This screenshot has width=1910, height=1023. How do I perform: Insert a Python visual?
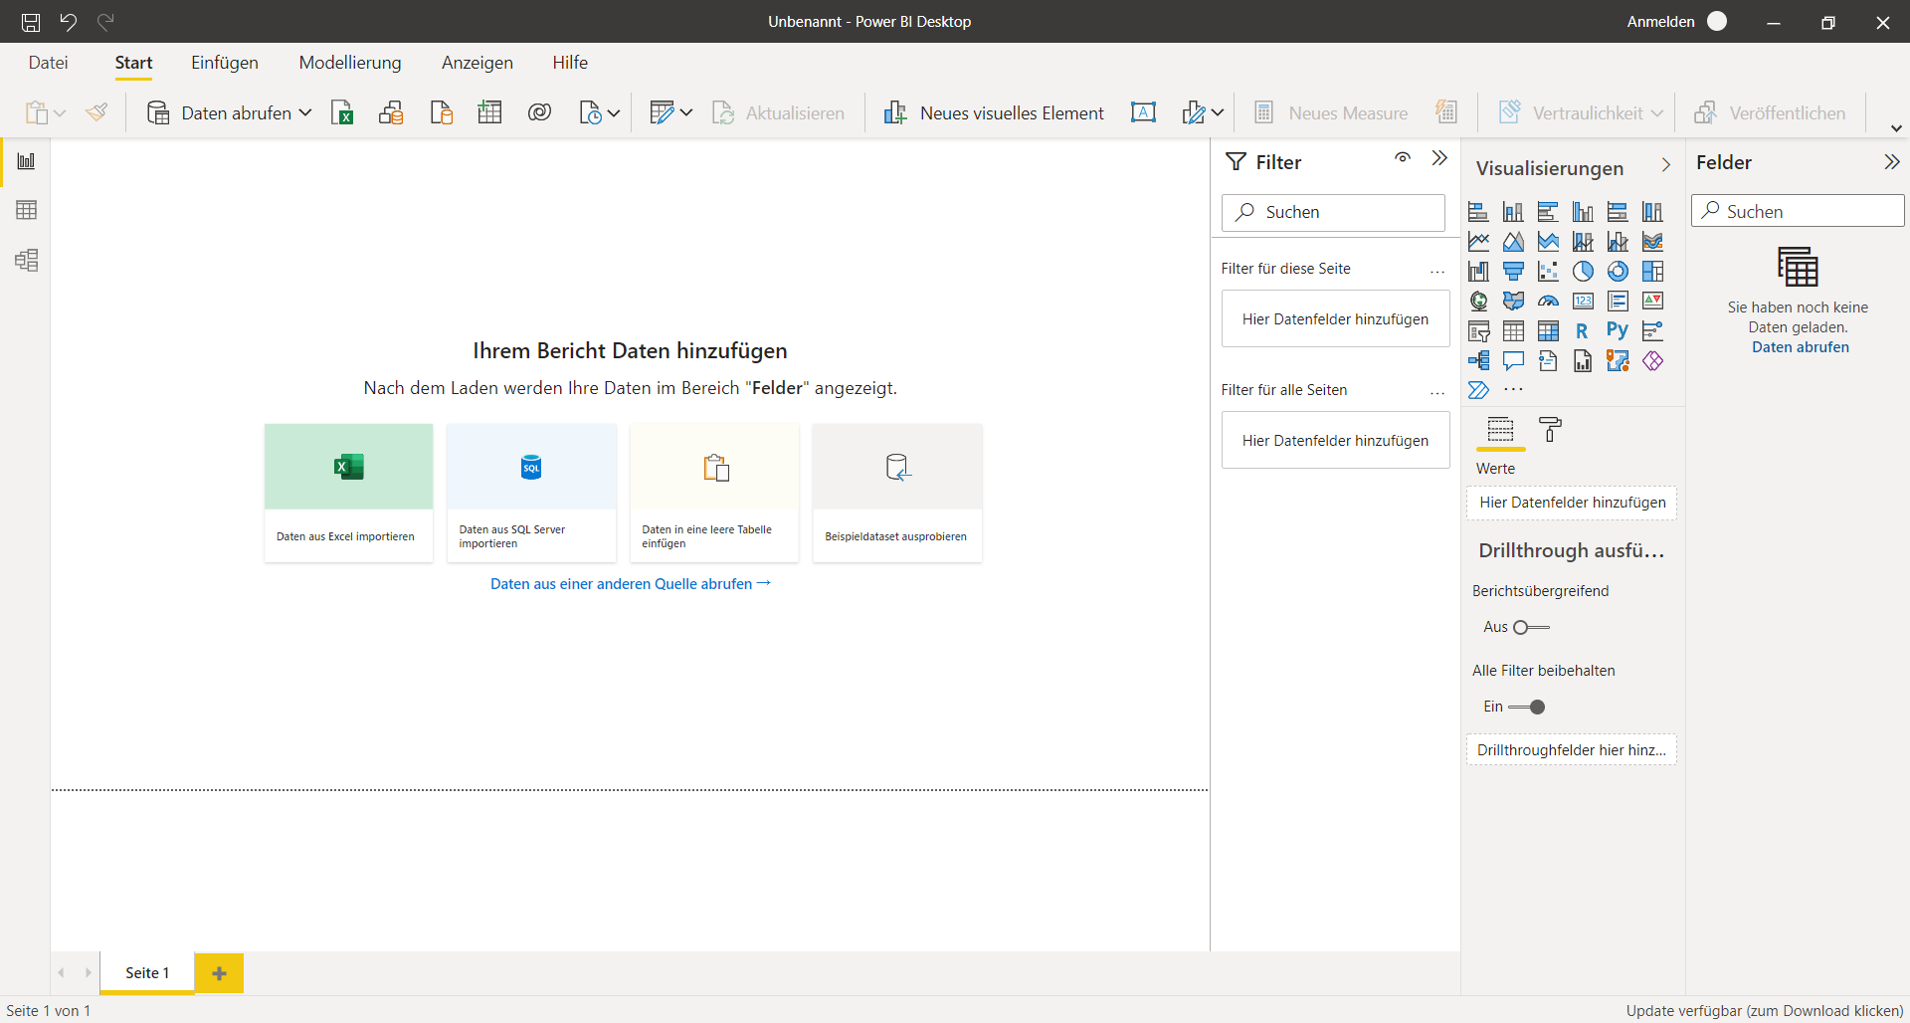coord(1618,331)
